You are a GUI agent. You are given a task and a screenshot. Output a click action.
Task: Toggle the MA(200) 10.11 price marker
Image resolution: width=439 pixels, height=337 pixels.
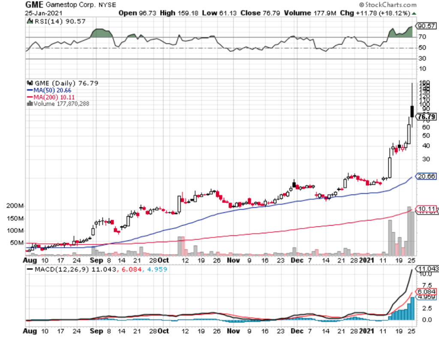[x=426, y=209]
